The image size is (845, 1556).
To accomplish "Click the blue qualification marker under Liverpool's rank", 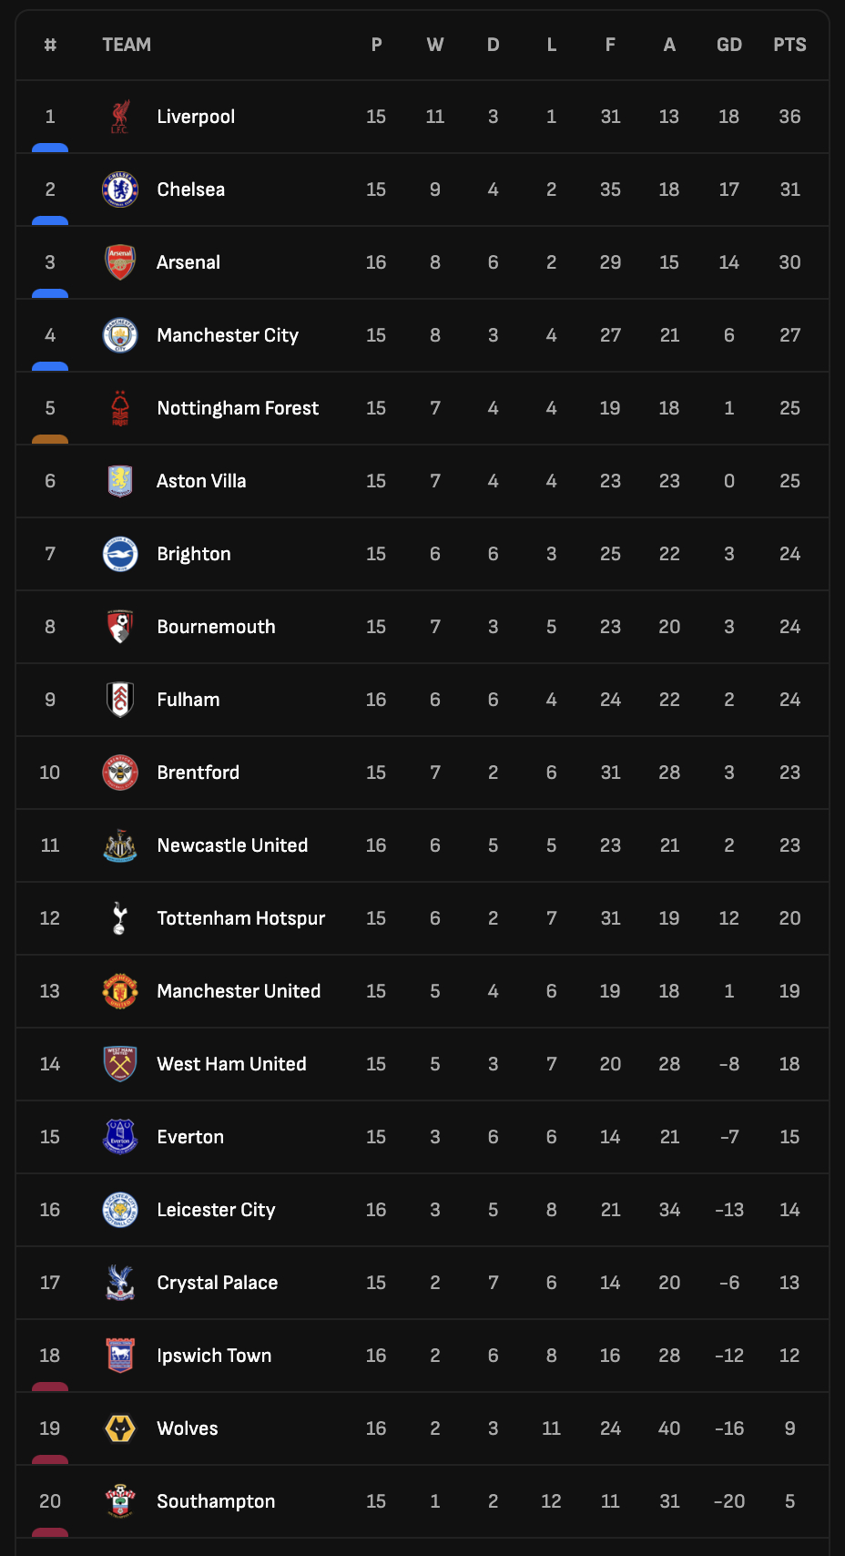I will (x=50, y=148).
